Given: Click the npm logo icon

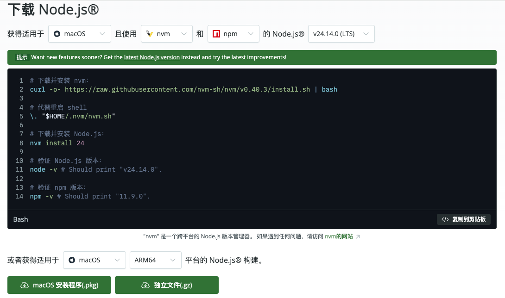Looking at the screenshot, I should (x=215, y=33).
